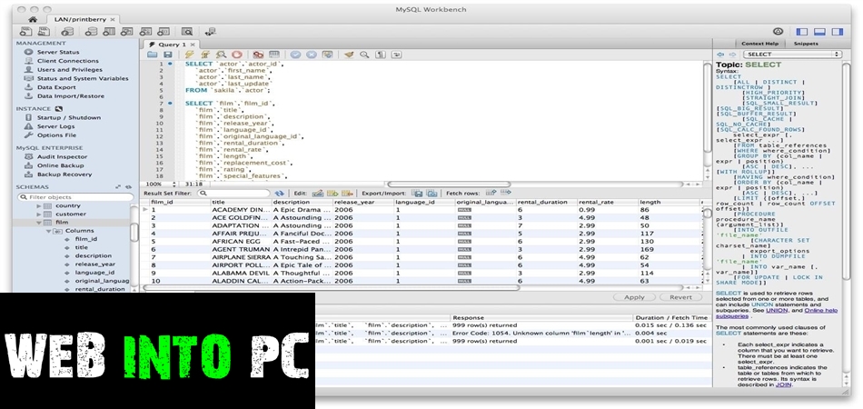
Task: Click the Revert button
Action: (680, 296)
